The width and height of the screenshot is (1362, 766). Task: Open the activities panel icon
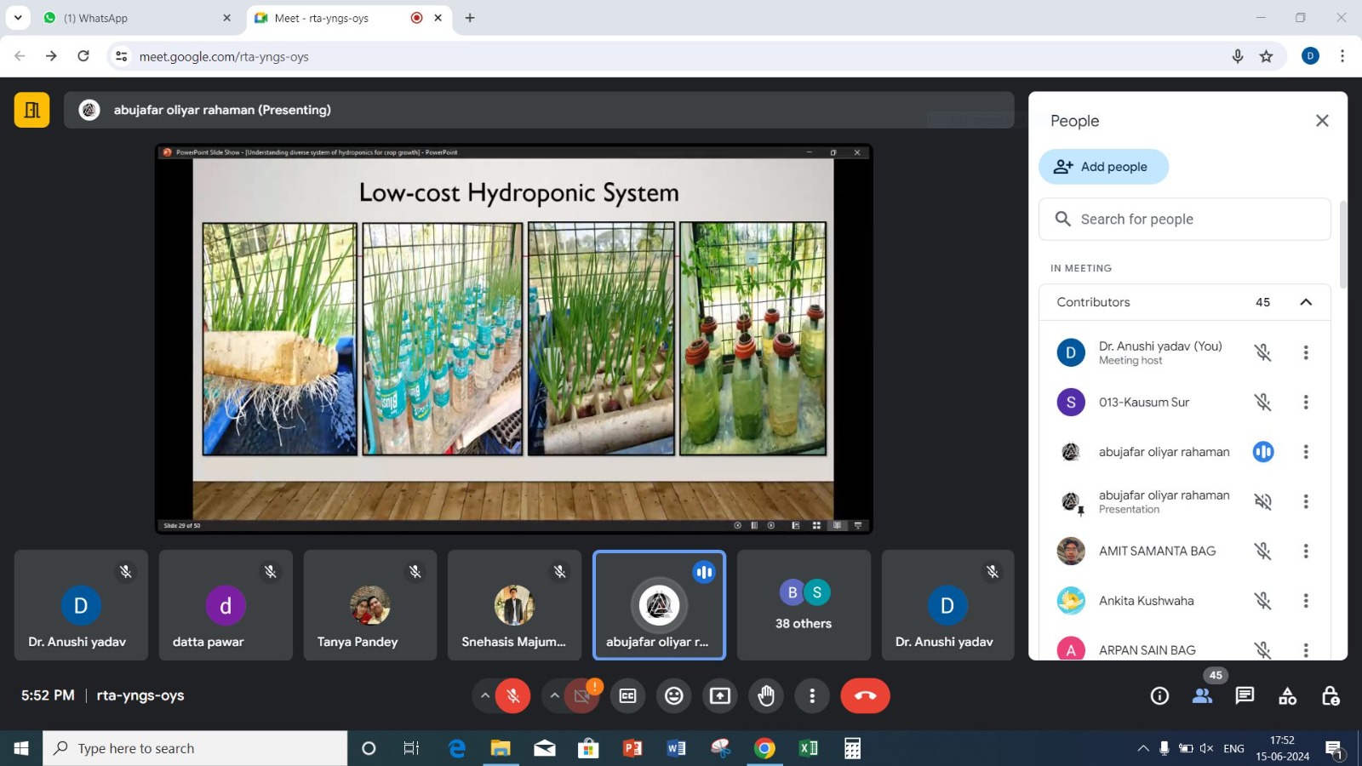click(1287, 696)
